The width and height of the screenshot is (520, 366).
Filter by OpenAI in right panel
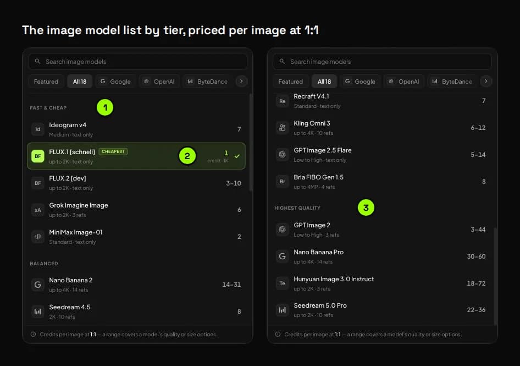coord(404,81)
